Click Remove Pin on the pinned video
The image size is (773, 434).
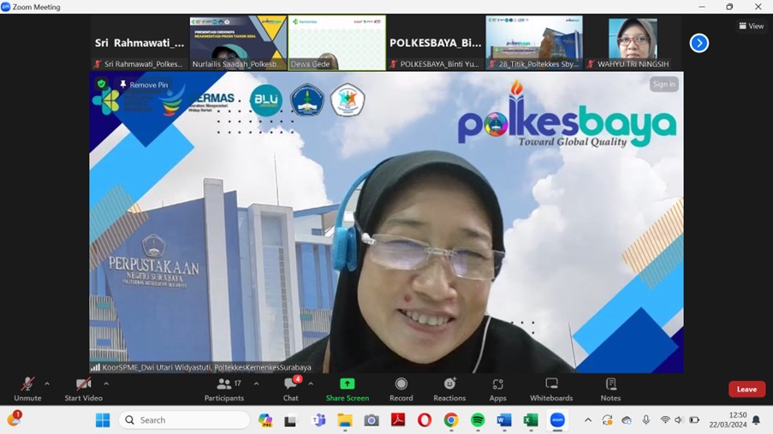click(x=144, y=85)
